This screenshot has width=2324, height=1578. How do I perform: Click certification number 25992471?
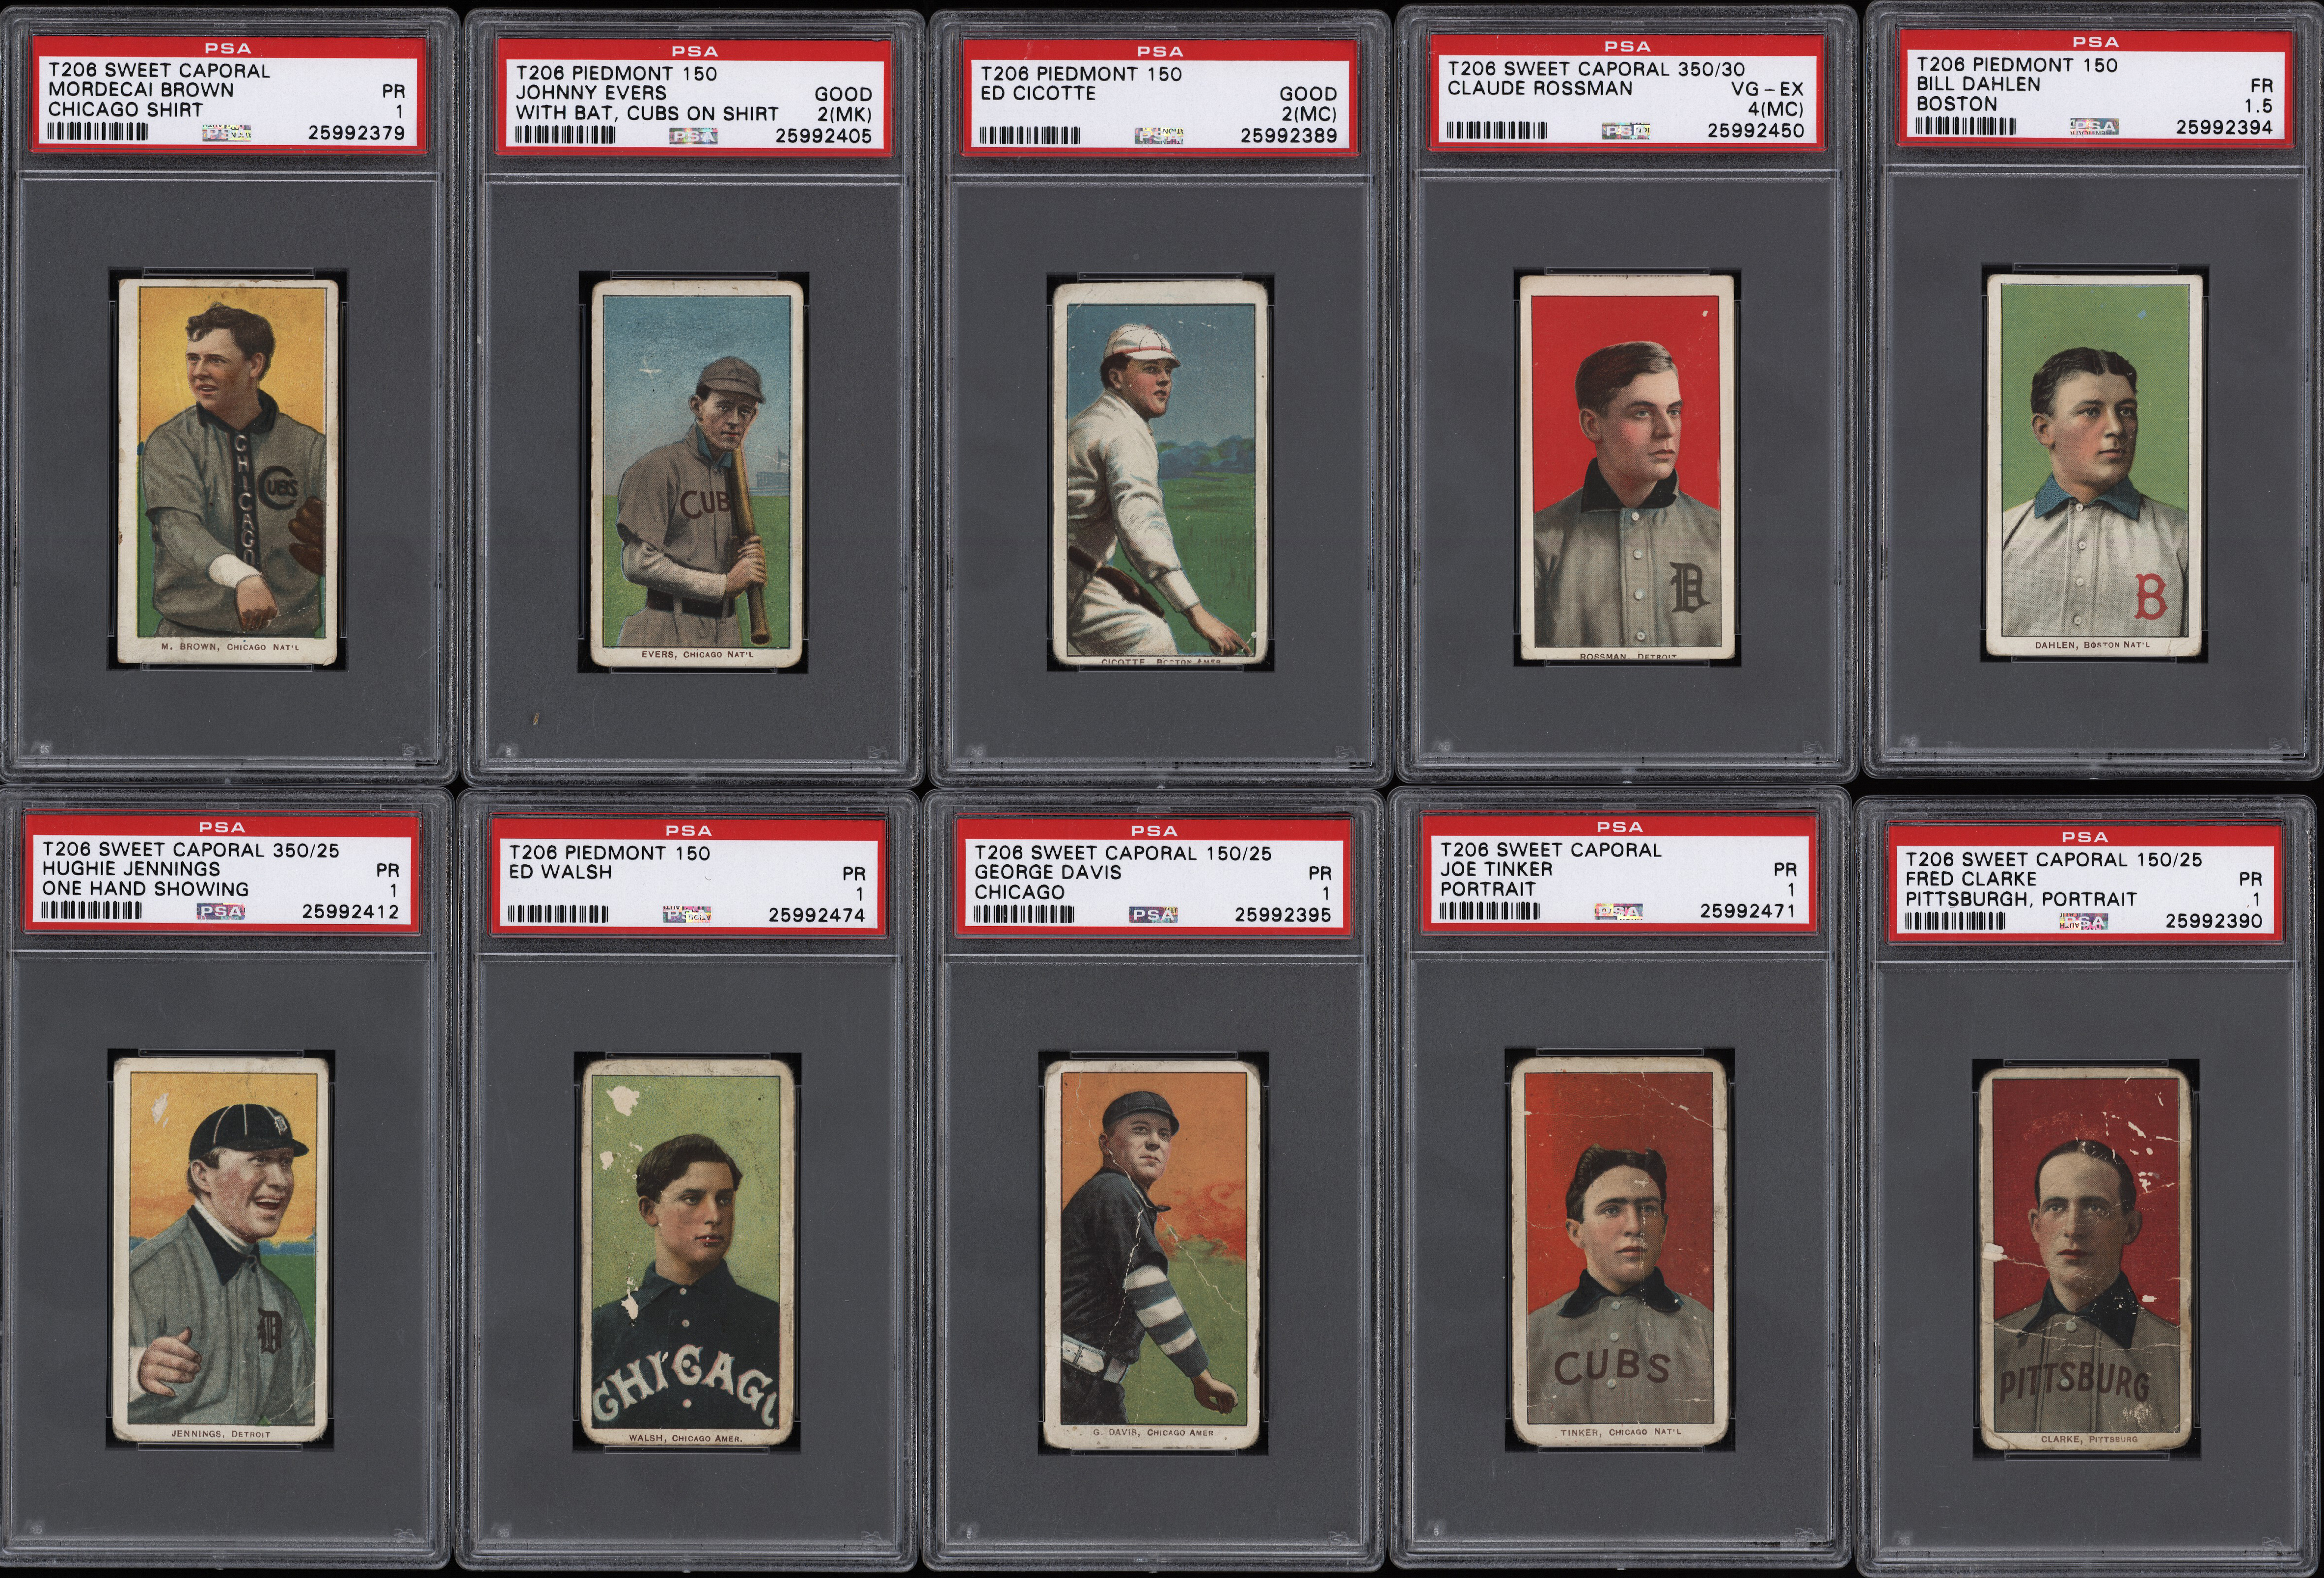1748,911
